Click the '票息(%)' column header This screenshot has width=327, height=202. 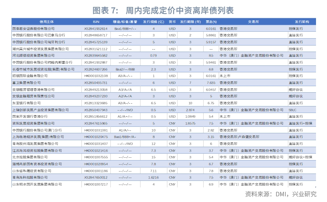click(x=211, y=22)
